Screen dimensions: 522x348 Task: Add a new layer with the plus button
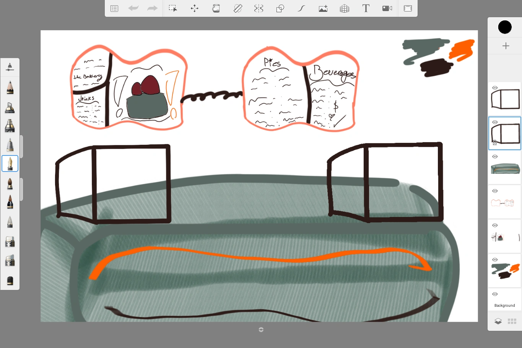pyautogui.click(x=506, y=46)
